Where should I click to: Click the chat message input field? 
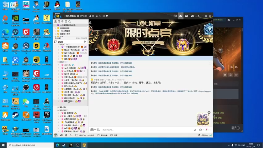pyautogui.click(x=146, y=130)
